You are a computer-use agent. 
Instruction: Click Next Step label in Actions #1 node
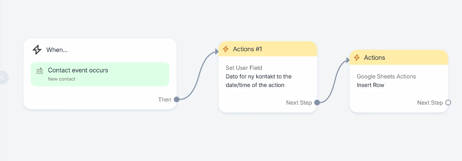(x=299, y=103)
